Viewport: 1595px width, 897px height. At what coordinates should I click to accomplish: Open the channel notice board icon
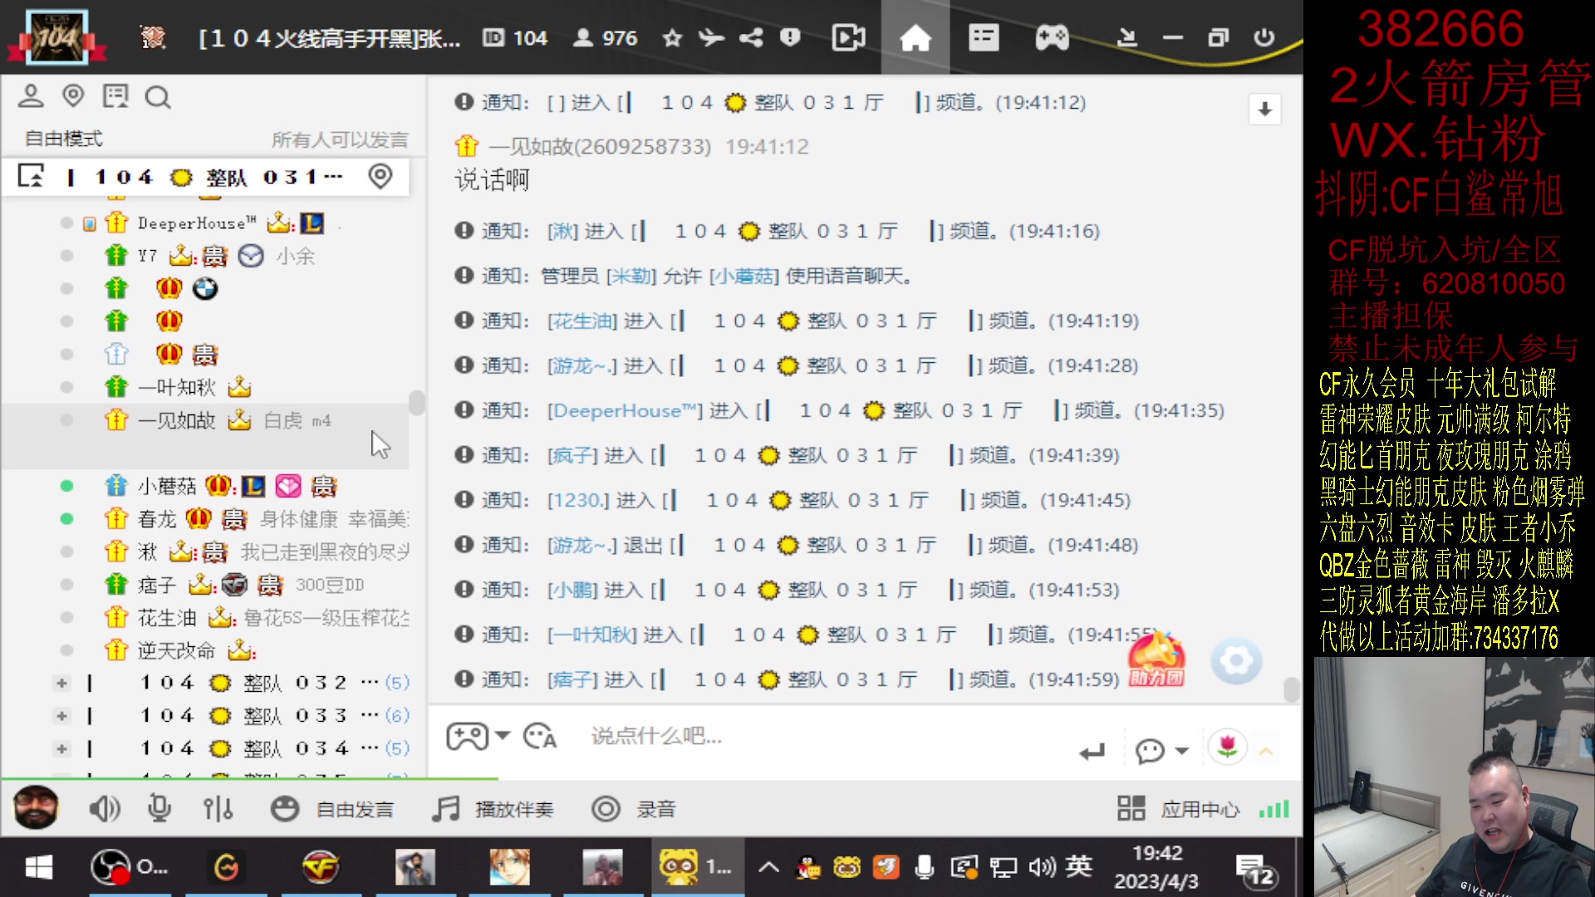click(115, 96)
